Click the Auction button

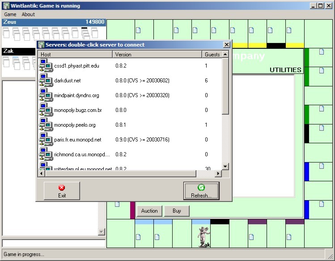(x=149, y=211)
